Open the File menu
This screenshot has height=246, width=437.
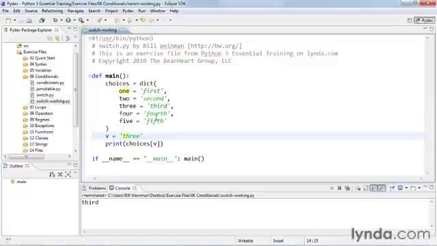point(5,11)
